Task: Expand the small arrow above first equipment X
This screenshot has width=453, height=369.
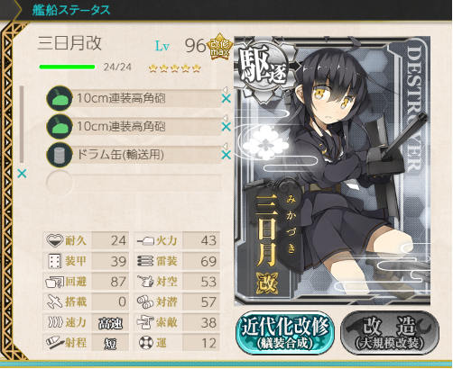Action: point(225,89)
